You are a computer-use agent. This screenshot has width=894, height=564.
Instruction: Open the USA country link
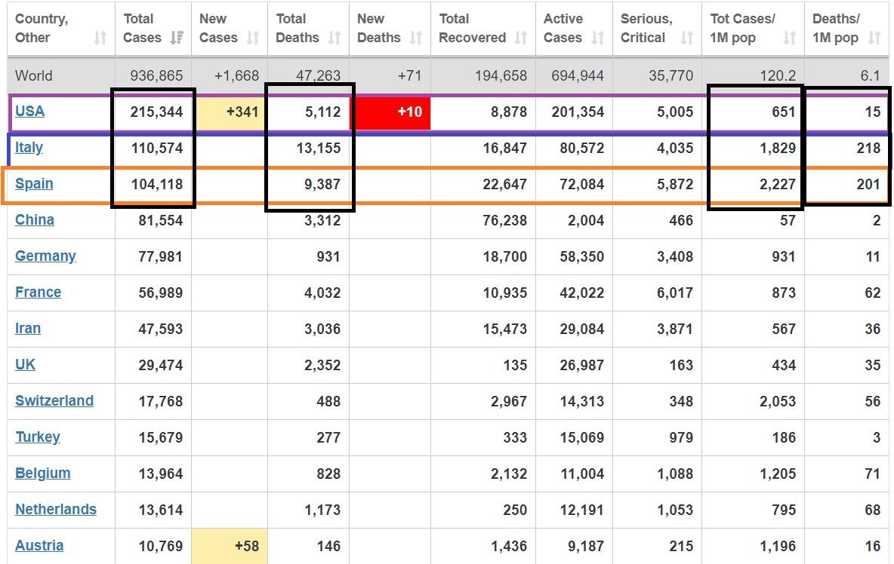click(29, 111)
